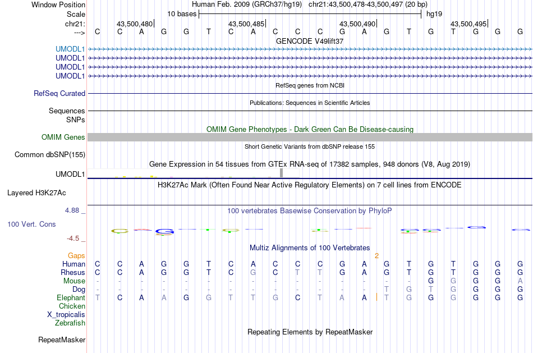Click the gray OMIM Genes bar
The height and width of the screenshot is (353, 533).
(x=310, y=137)
